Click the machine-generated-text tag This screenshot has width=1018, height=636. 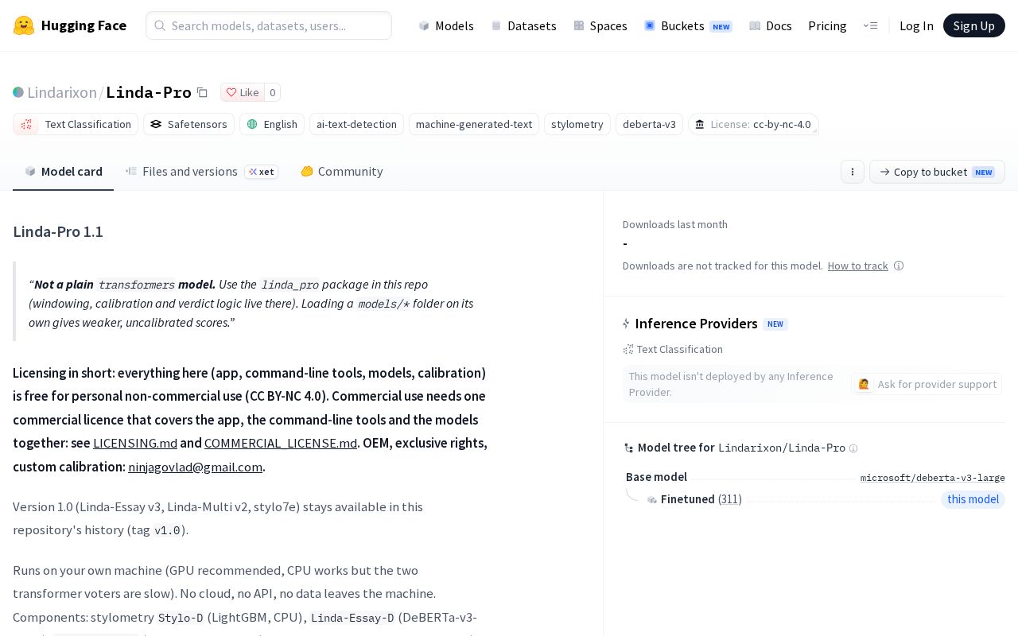pyautogui.click(x=474, y=124)
